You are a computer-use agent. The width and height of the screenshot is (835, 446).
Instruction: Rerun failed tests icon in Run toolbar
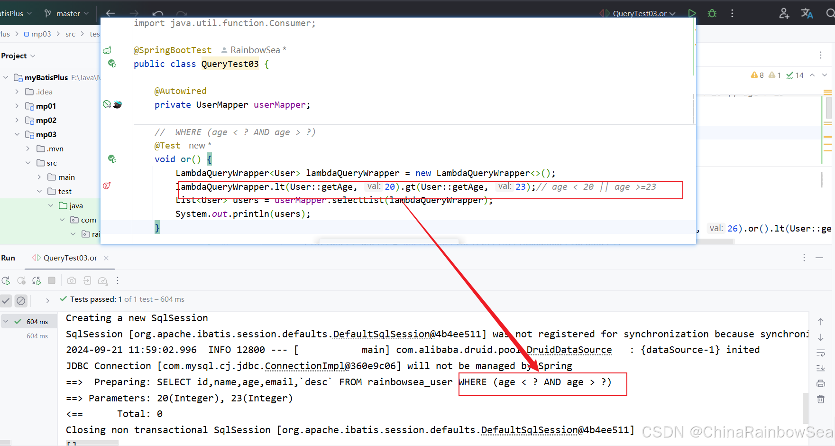21,280
